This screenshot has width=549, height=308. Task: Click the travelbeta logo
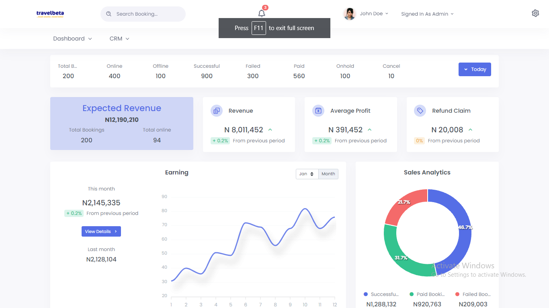coord(50,14)
